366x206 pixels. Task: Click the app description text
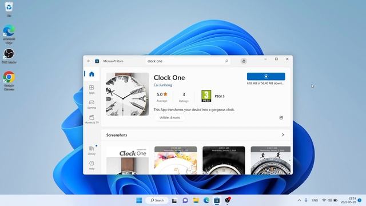point(194,109)
